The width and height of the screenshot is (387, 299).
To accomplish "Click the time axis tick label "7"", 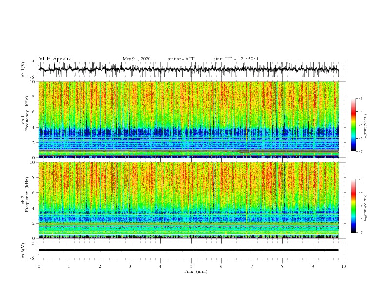I will click(252, 266).
